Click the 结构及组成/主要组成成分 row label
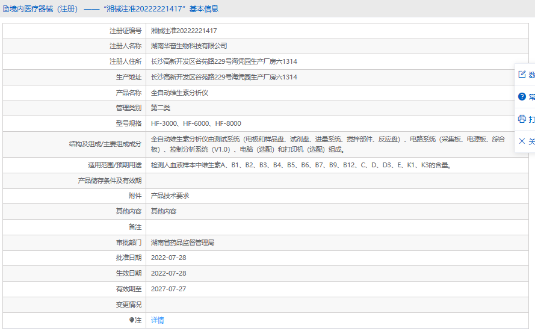 tap(105, 144)
